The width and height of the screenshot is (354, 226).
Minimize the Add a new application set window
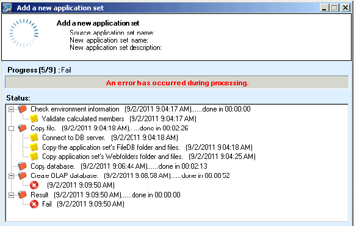coord(325,8)
